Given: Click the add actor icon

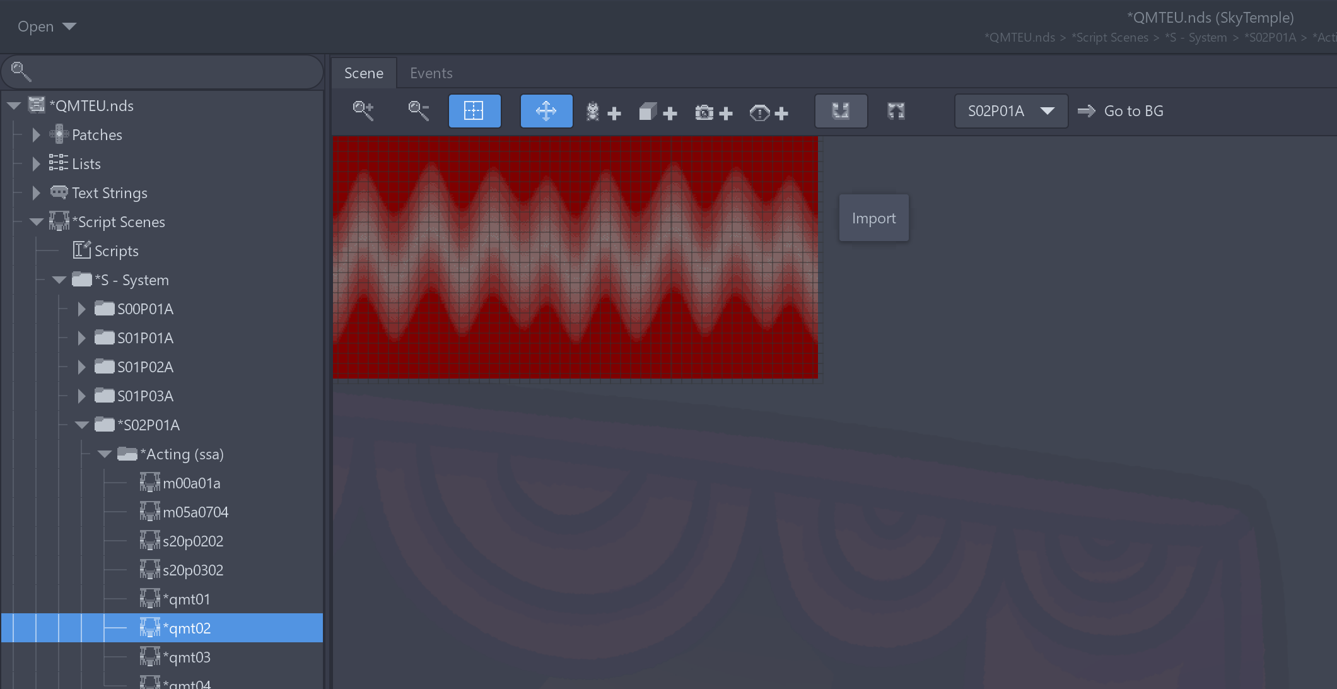Looking at the screenshot, I should [602, 112].
